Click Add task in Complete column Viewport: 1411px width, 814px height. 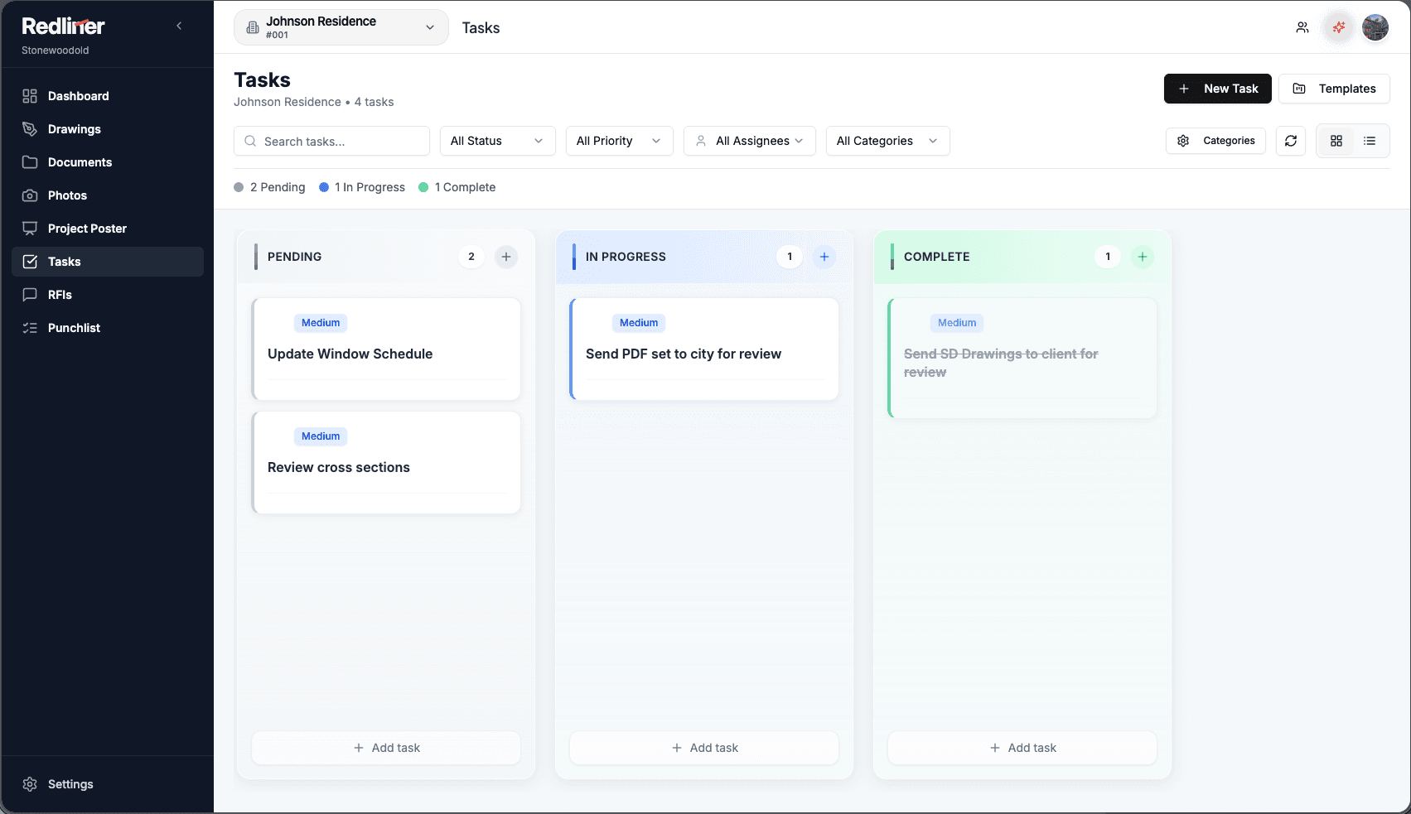[1022, 748]
